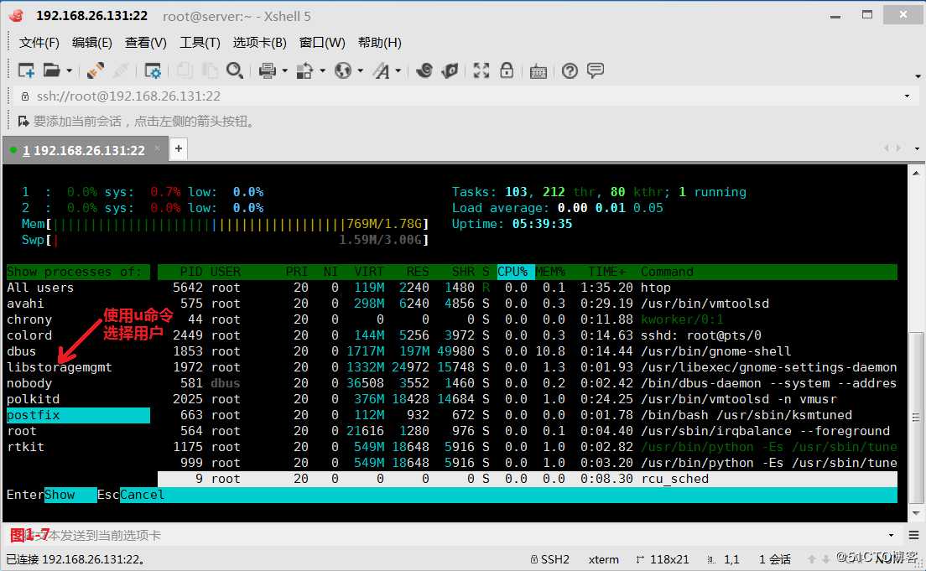This screenshot has height=571, width=926.
Task: Launch Xftp icon in toolbar
Action: click(x=424, y=71)
